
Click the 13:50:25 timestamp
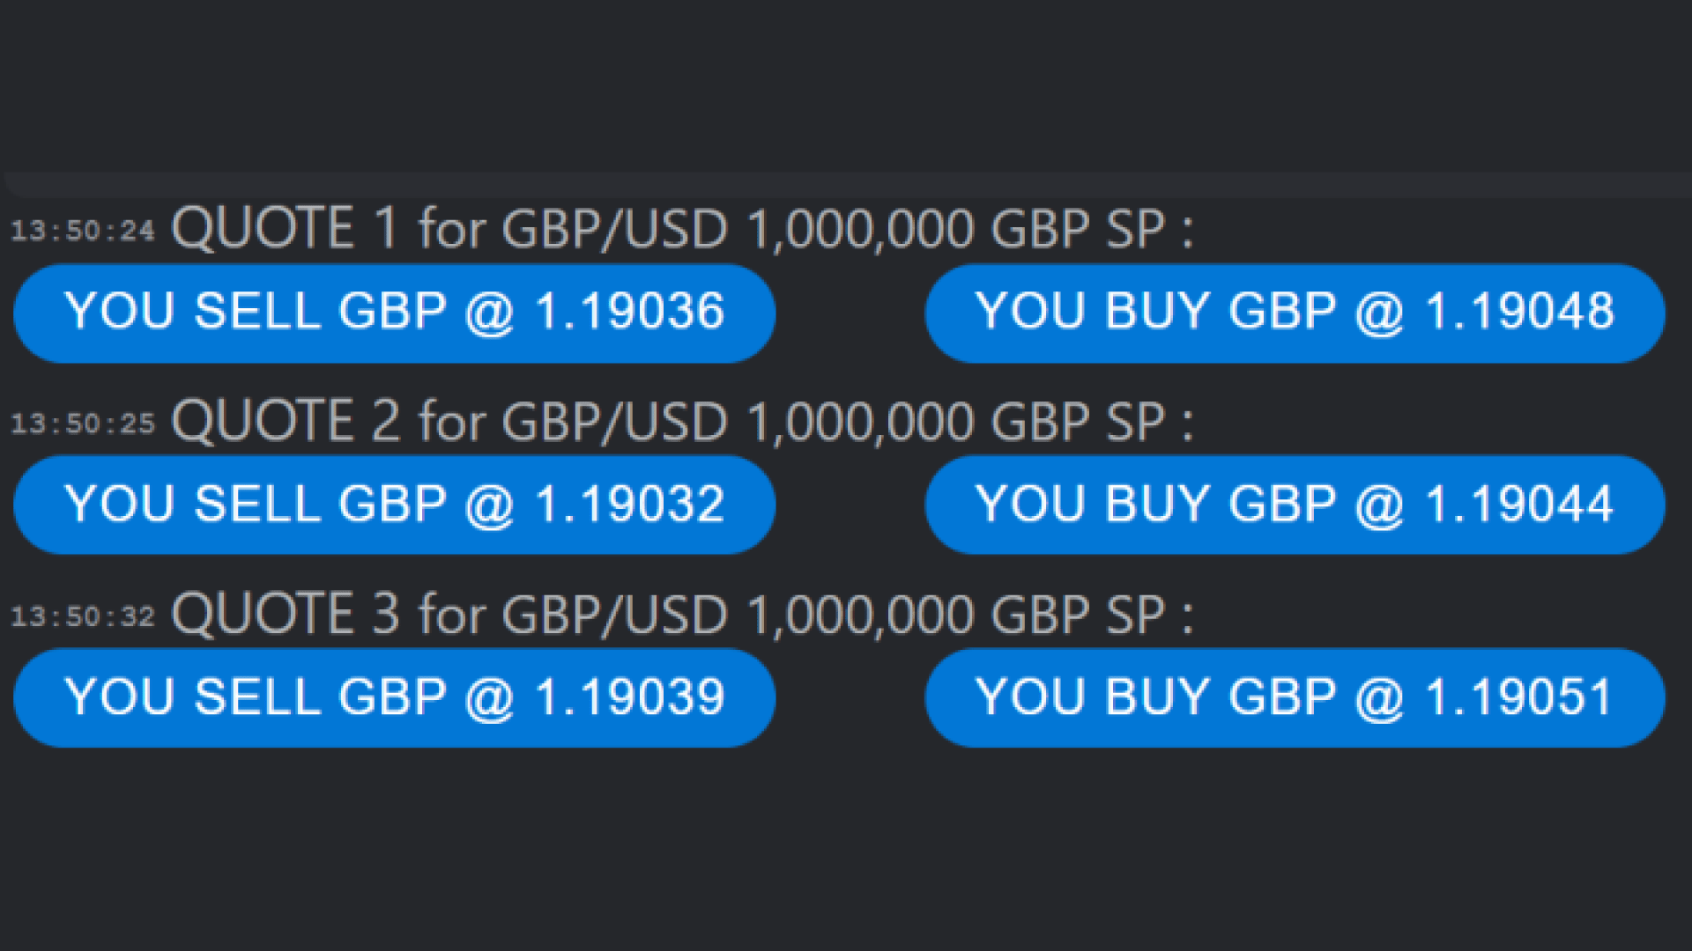pos(83,424)
